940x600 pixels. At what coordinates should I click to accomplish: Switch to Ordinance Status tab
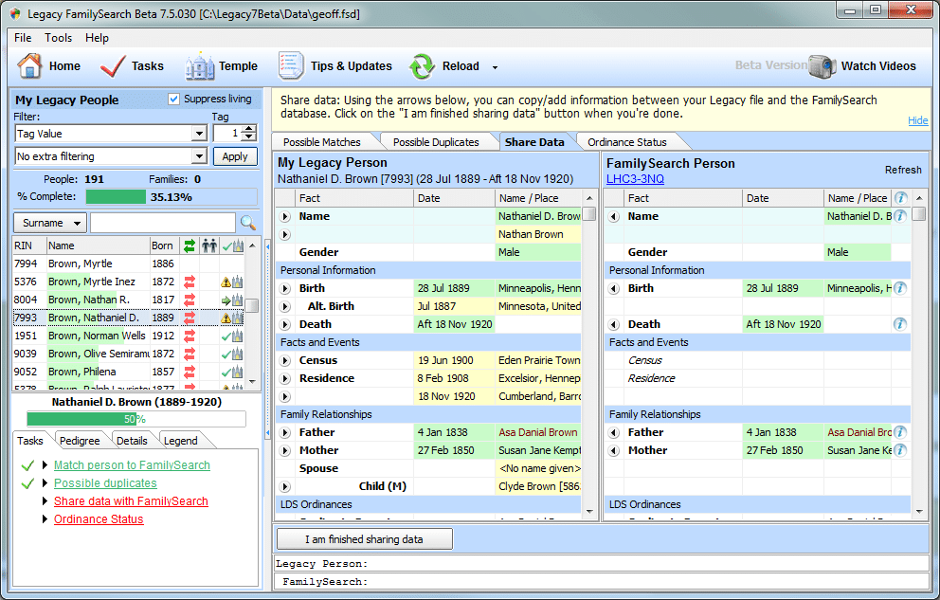click(627, 142)
